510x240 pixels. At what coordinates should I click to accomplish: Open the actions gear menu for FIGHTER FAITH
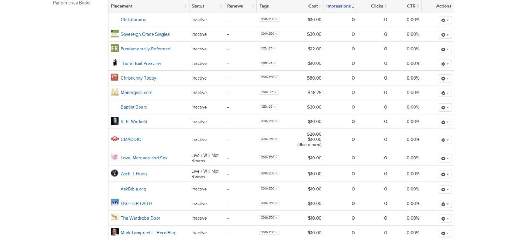(x=445, y=204)
